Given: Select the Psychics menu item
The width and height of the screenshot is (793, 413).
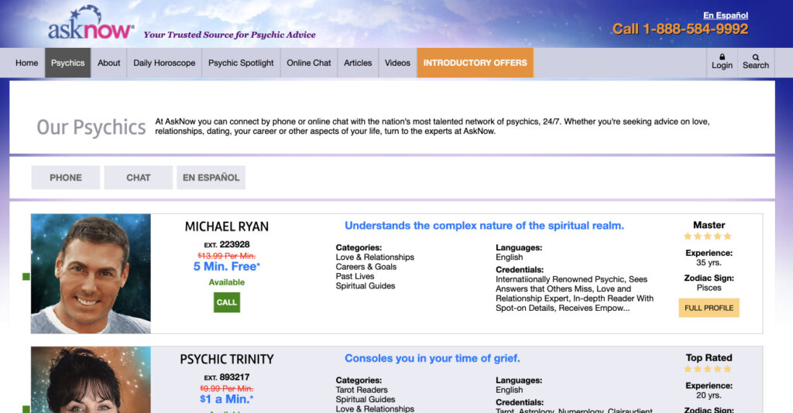Looking at the screenshot, I should pos(68,63).
